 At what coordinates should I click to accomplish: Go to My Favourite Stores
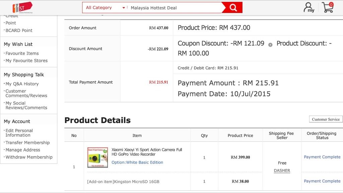(x=26, y=61)
